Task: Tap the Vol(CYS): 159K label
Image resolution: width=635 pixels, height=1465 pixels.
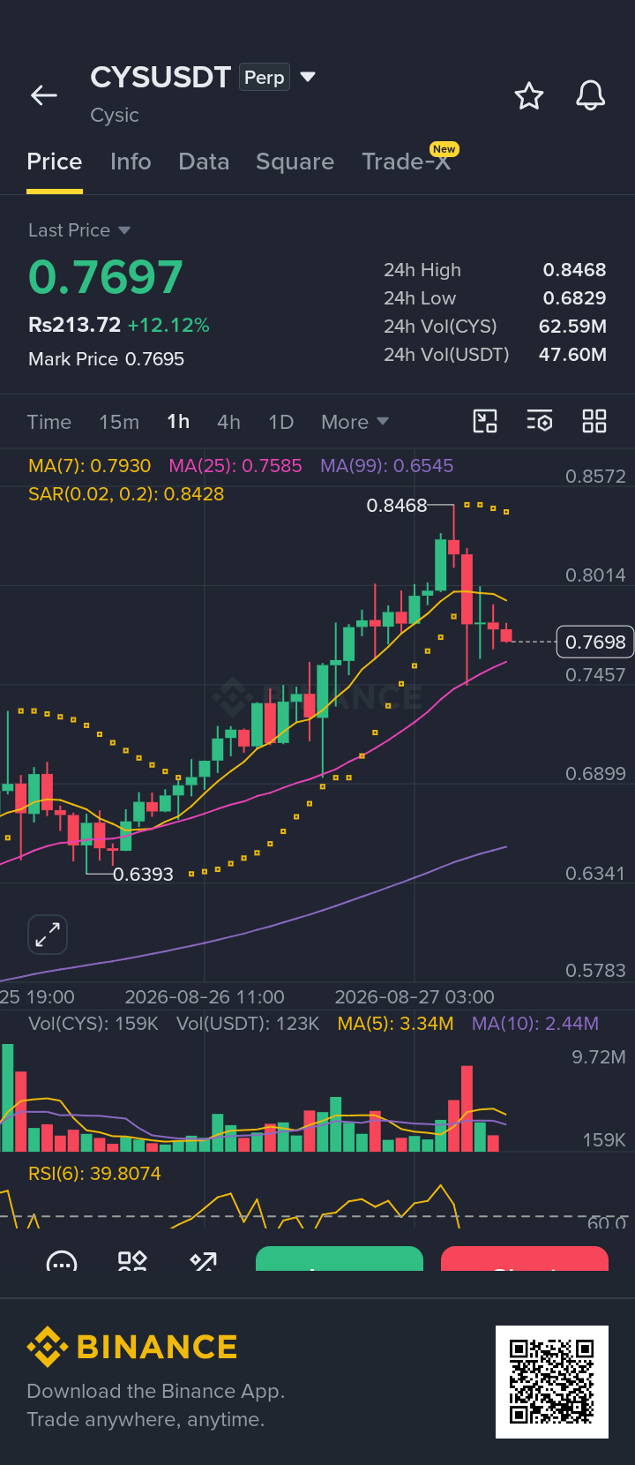Action: point(93,1024)
